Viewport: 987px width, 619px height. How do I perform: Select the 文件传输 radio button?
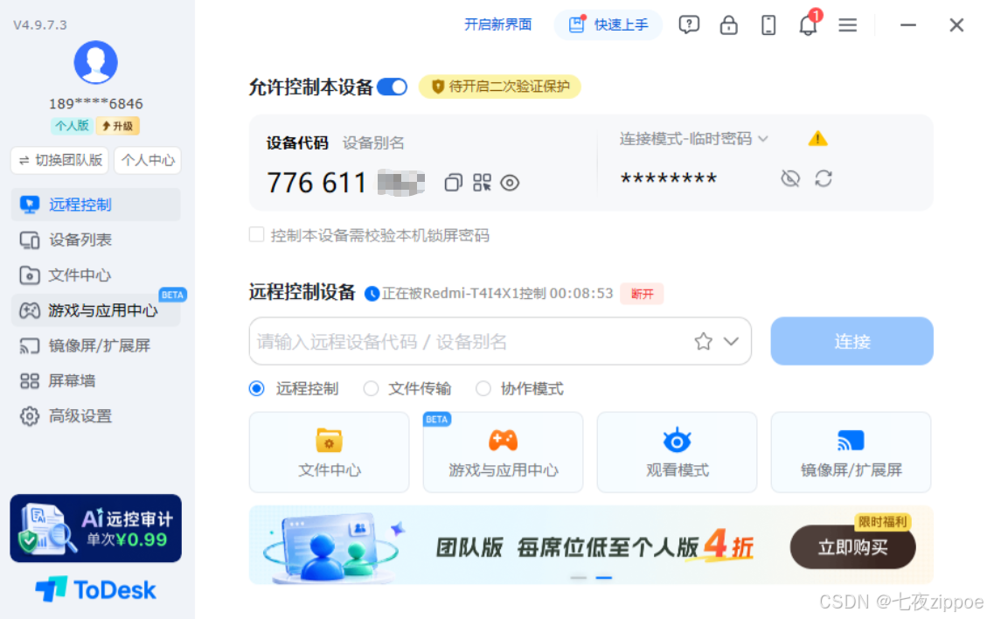click(x=371, y=388)
